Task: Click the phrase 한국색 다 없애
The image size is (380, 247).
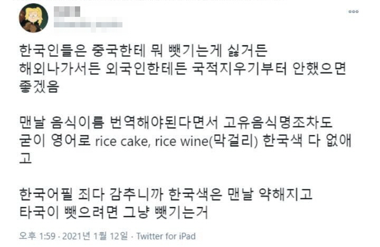Action: pos(306,141)
